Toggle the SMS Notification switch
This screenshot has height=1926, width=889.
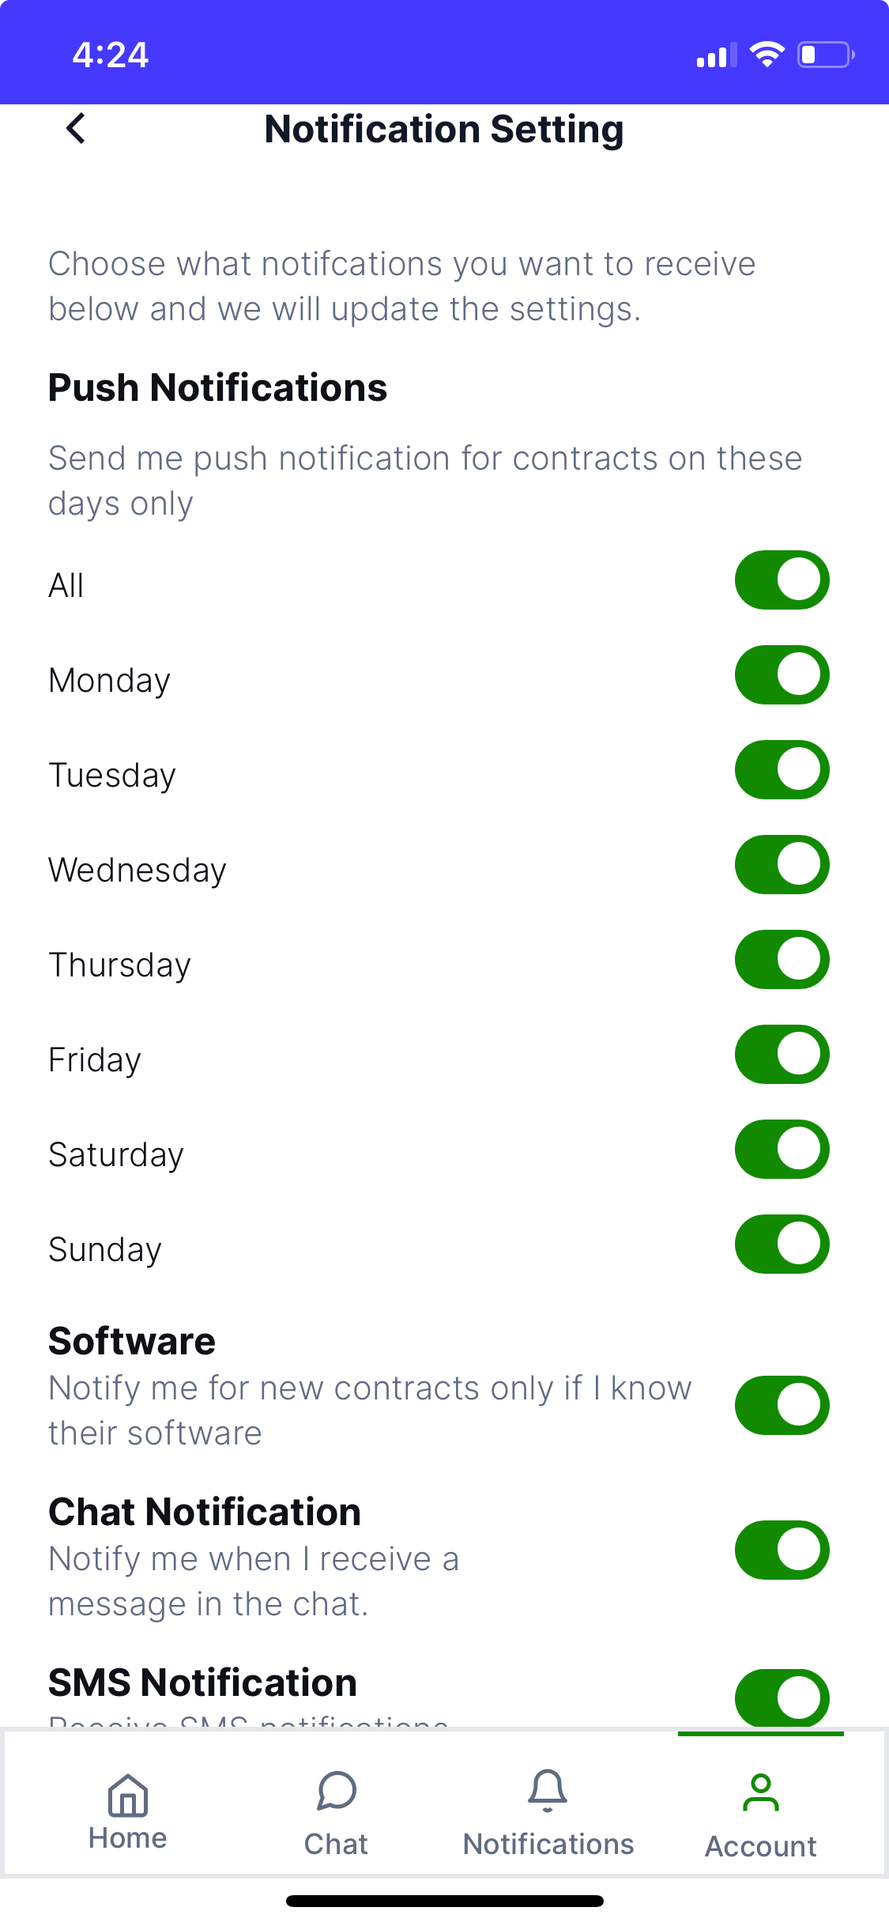click(782, 1698)
